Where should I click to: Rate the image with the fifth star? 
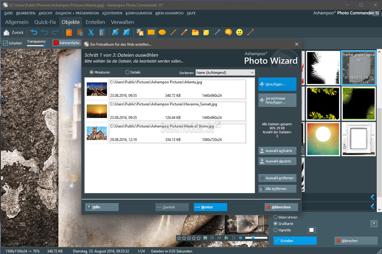coord(199,238)
